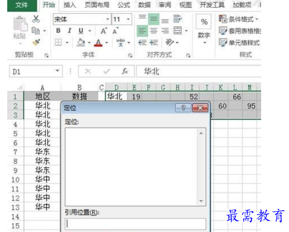This screenshot has width=289, height=232.
Task: Click the Fill Color paint bucket
Action: (81, 42)
